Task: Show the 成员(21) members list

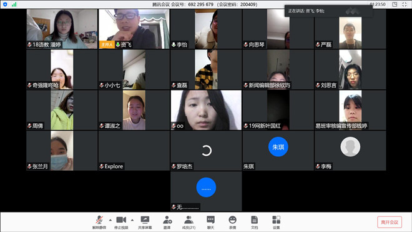Action: pyautogui.click(x=189, y=222)
